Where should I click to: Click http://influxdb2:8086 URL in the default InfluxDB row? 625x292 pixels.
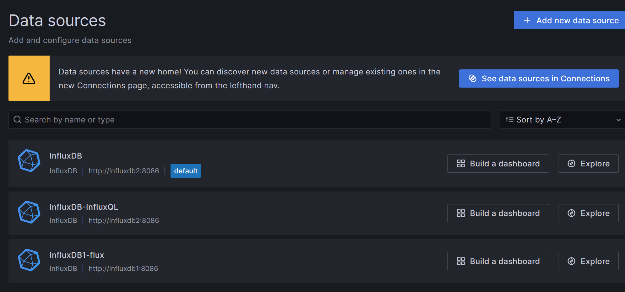(x=124, y=171)
